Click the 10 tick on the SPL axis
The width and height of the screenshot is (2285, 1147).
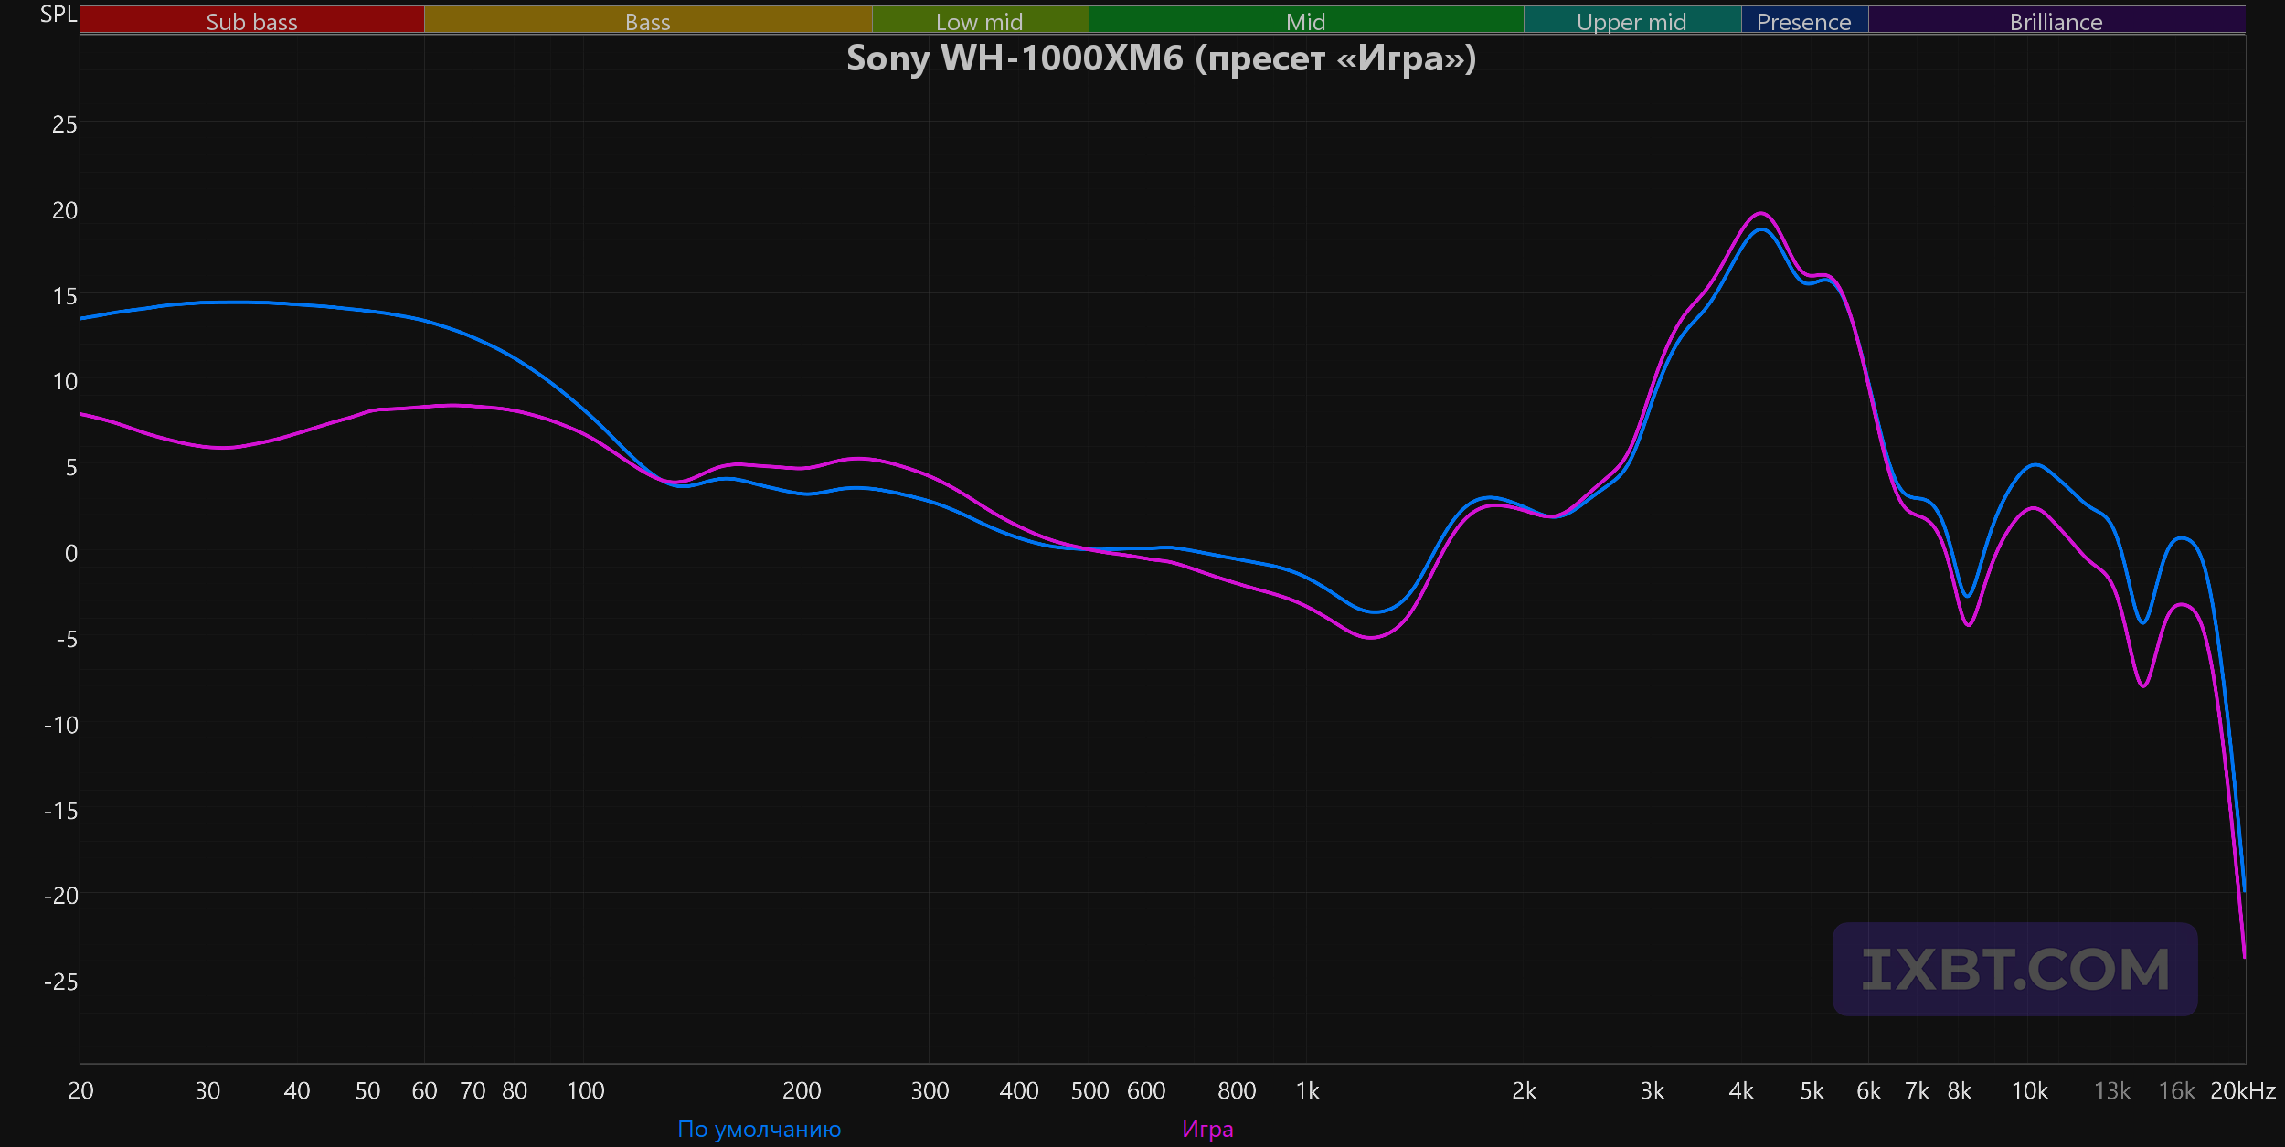click(65, 381)
